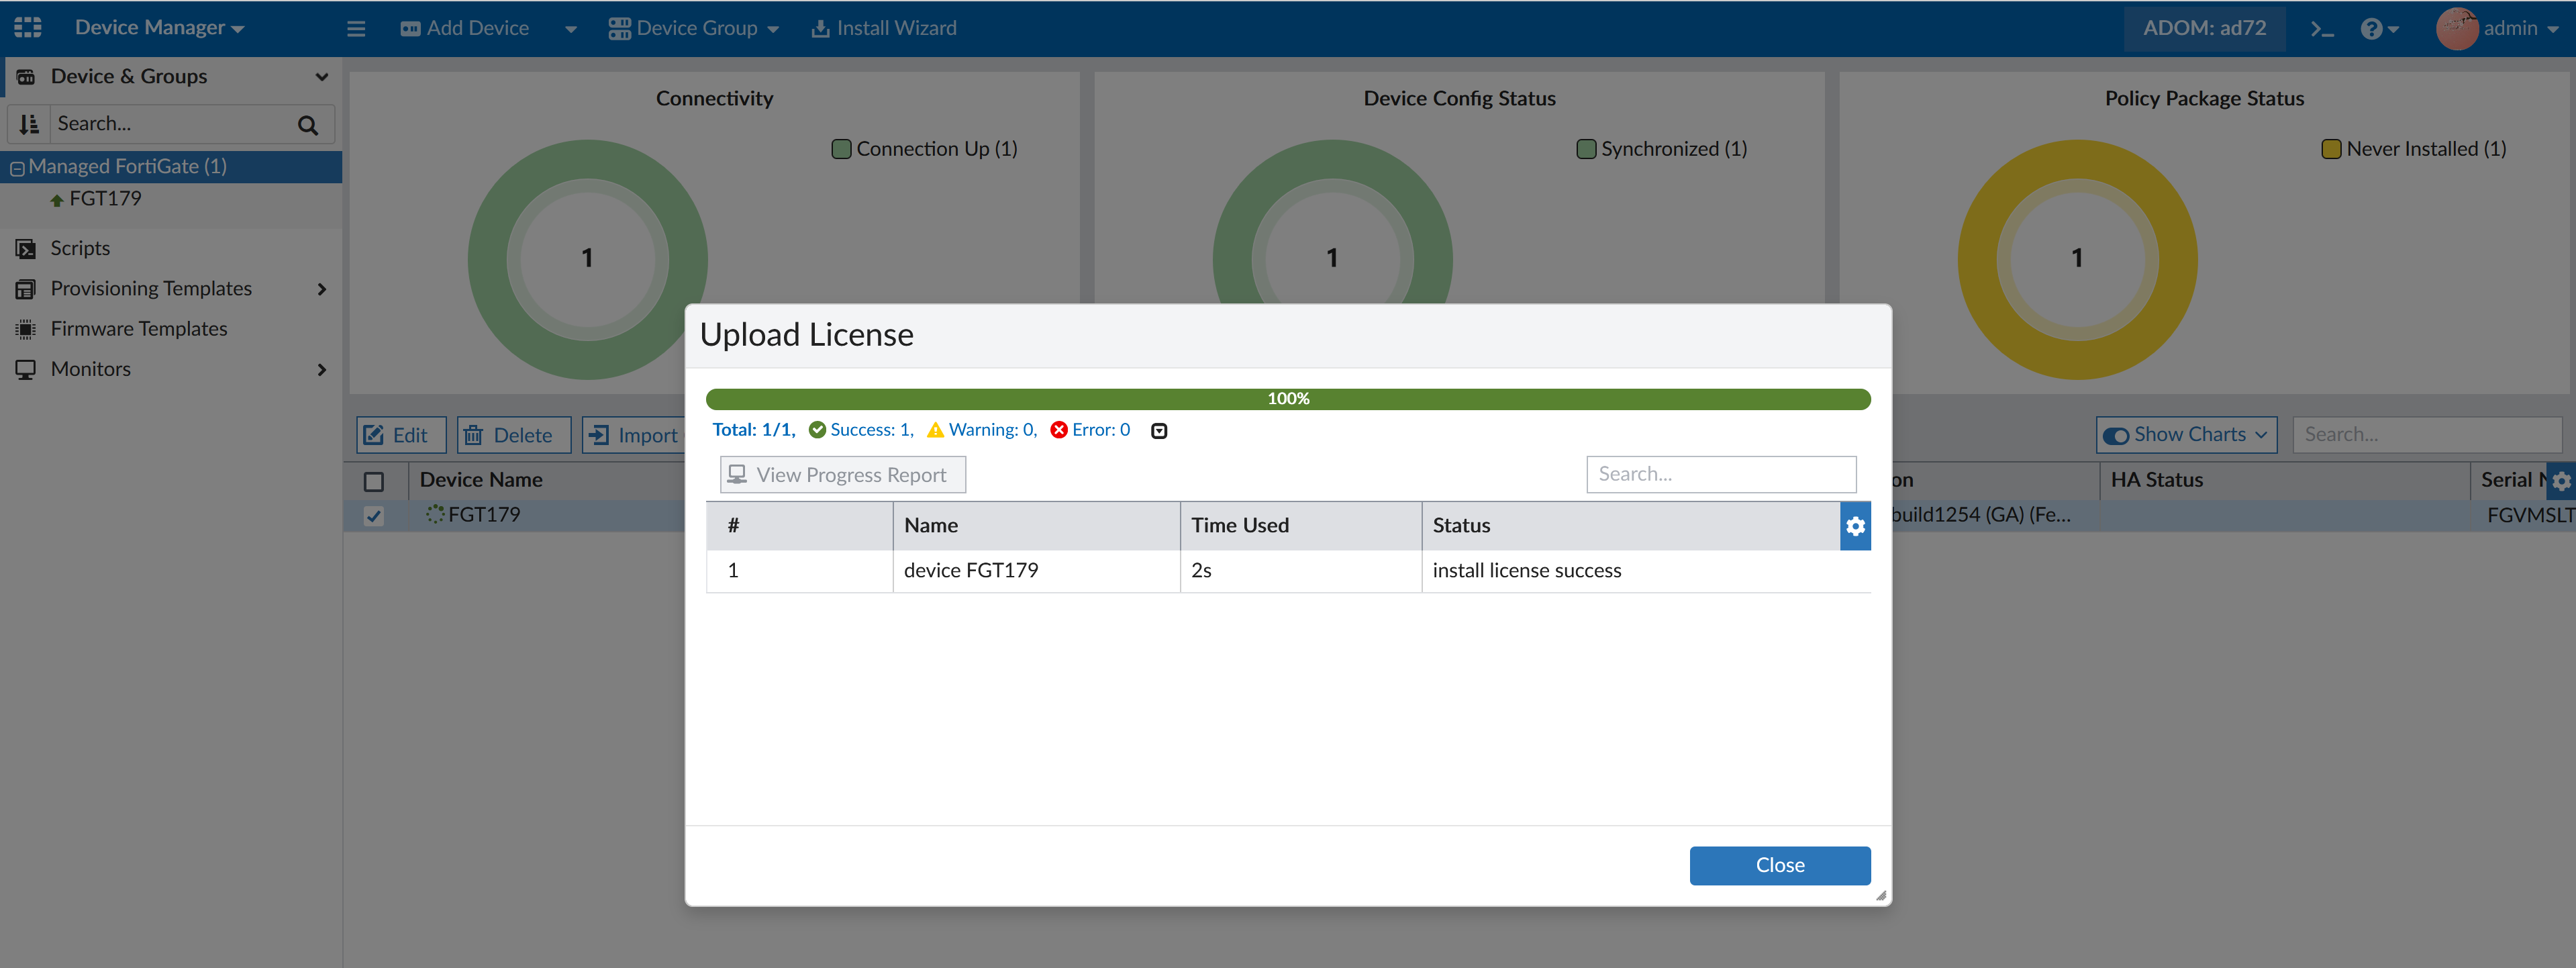Click the 100% upload progress bar
The height and width of the screenshot is (968, 2576).
pyautogui.click(x=1287, y=399)
